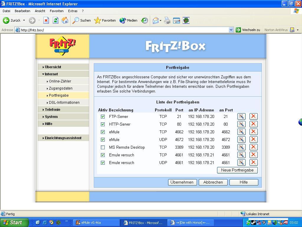Image resolution: width=302 pixels, height=227 pixels.
Task: Click the browser Refresh icon
Action: [55, 20]
